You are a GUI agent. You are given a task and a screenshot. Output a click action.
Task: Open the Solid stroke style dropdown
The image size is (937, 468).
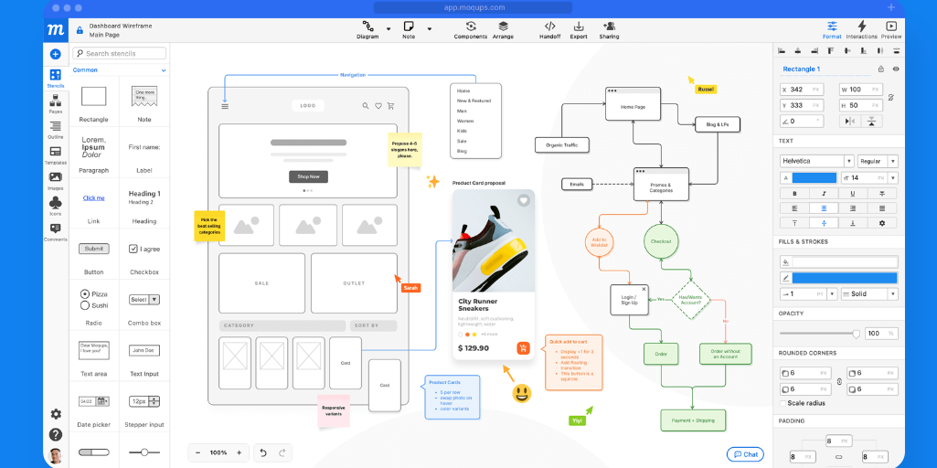[x=869, y=294]
